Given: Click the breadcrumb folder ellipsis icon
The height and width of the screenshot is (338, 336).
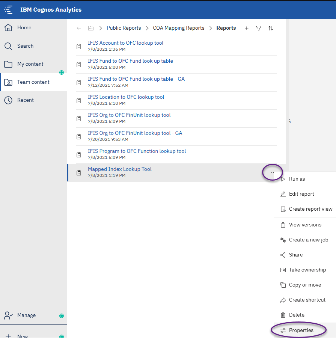Looking at the screenshot, I should coord(91,28).
